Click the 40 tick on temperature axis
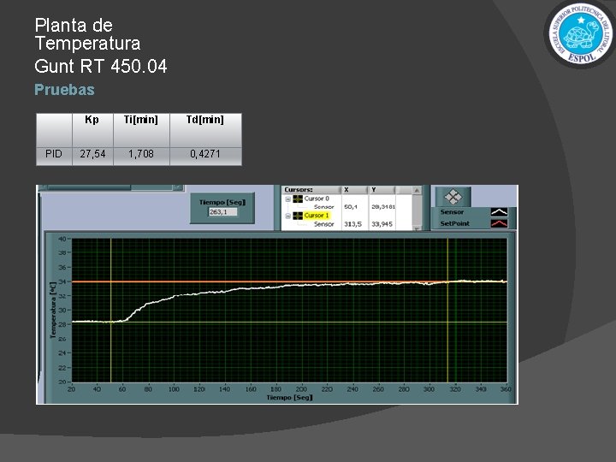Viewport: 616px width, 462px height. (62, 239)
